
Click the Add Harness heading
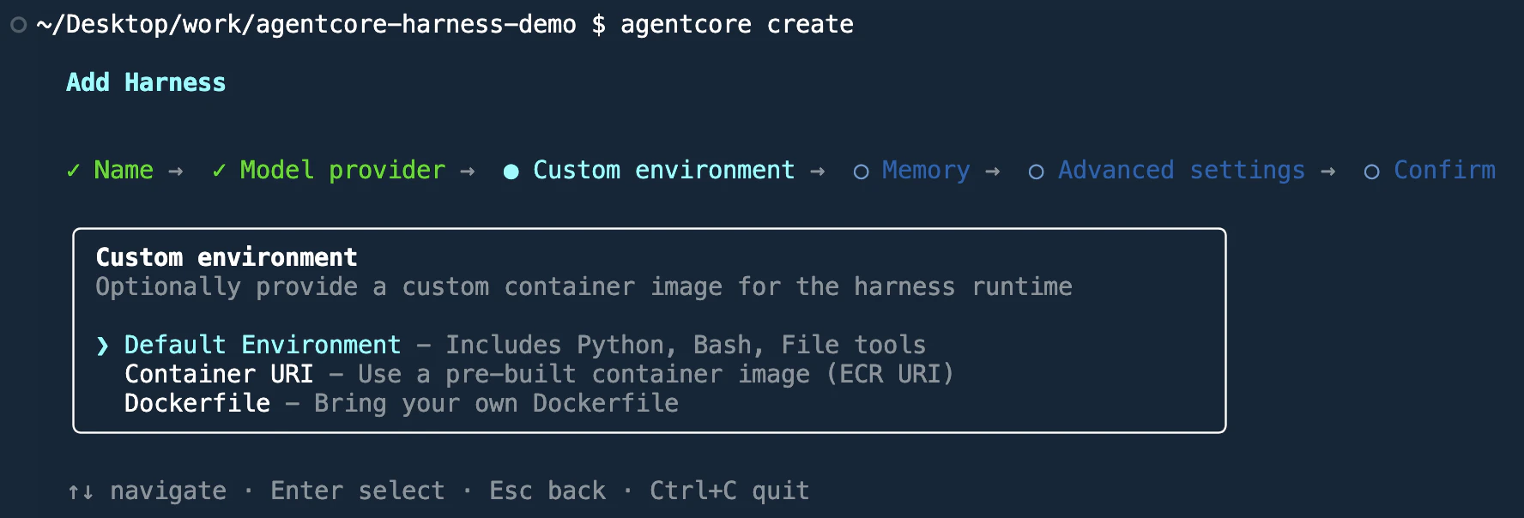pos(146,82)
